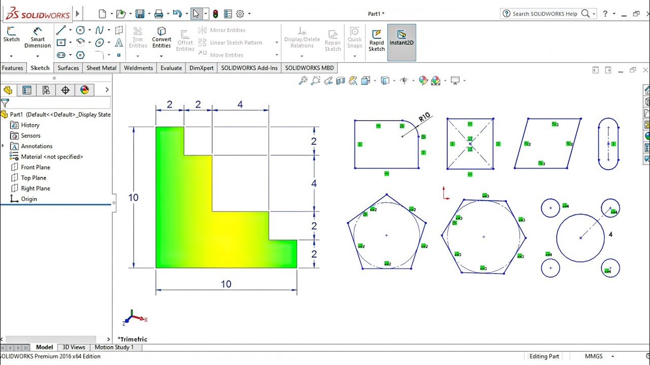Open the DisplayManager color ball tab
The image size is (650, 365).
click(85, 90)
